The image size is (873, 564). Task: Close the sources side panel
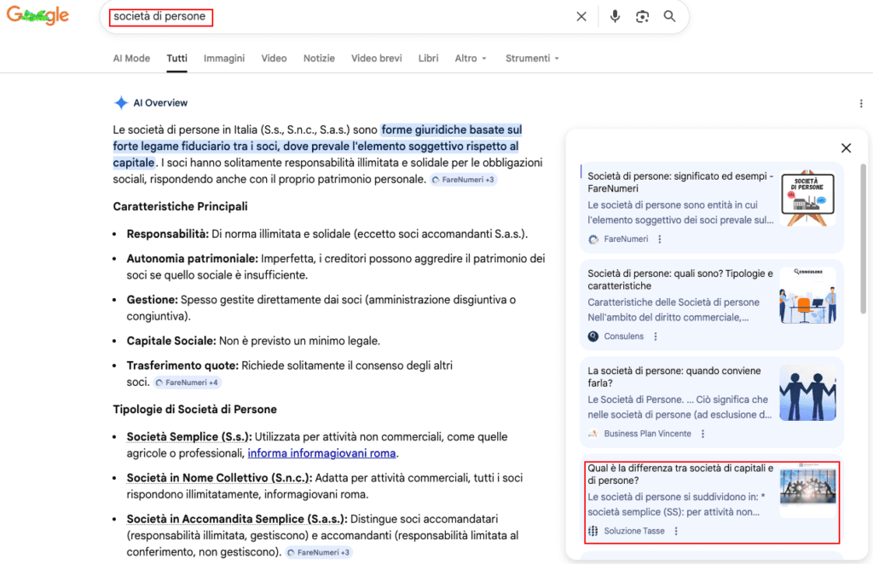[846, 147]
